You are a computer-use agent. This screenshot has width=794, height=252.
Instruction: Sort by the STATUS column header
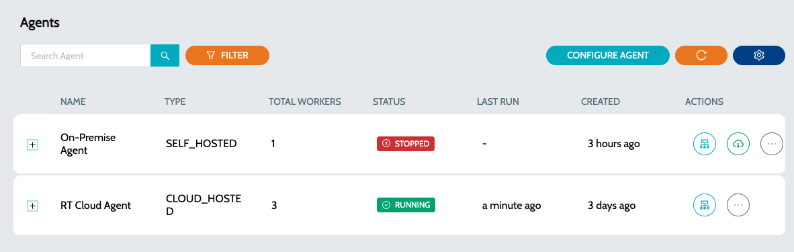click(x=389, y=101)
